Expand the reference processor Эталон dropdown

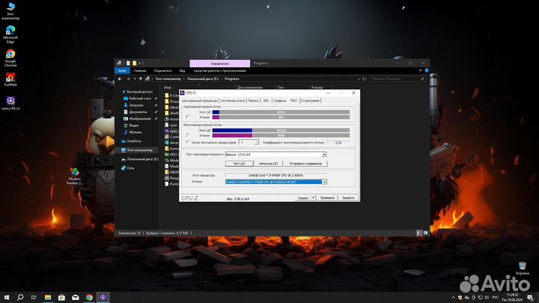click(323, 181)
